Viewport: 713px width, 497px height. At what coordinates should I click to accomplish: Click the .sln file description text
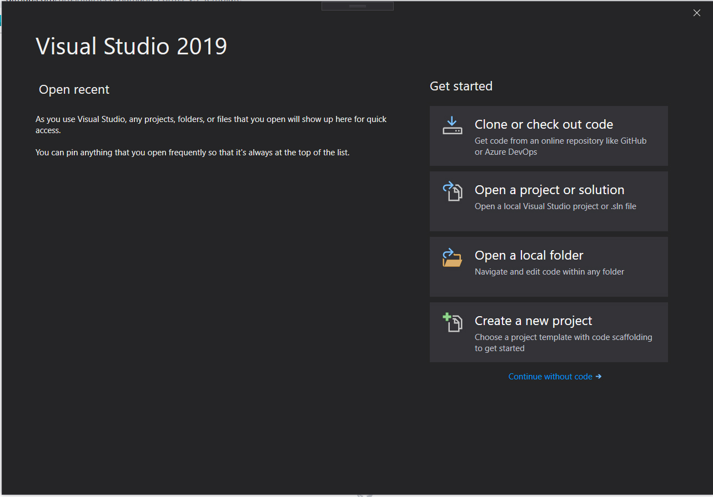(555, 206)
